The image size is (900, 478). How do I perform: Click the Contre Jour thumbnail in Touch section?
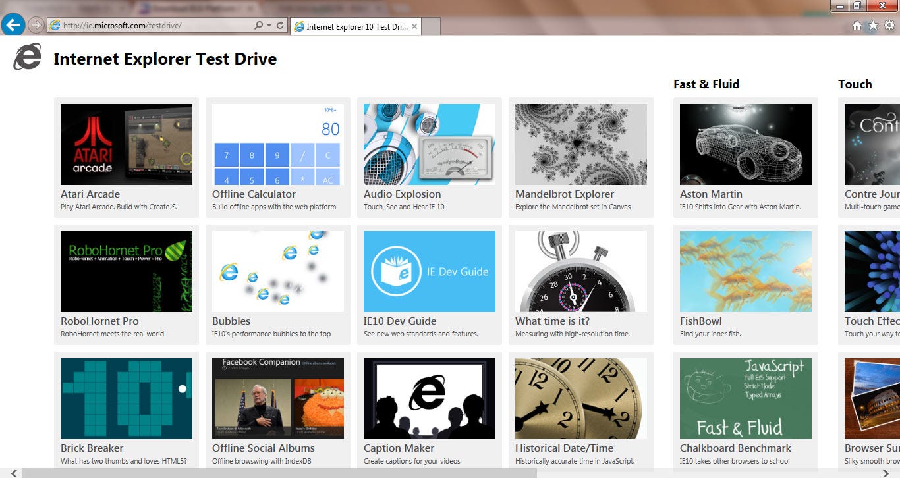pos(872,144)
